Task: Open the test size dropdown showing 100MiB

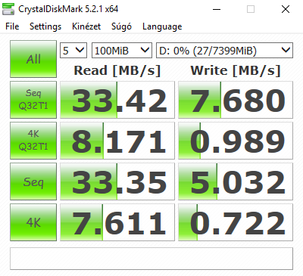Action: 122,51
